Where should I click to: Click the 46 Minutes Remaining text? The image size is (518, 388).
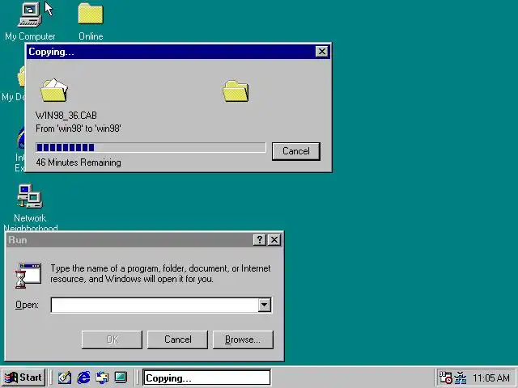coord(79,162)
